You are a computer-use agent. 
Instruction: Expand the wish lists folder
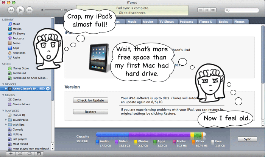(x=6, y=125)
